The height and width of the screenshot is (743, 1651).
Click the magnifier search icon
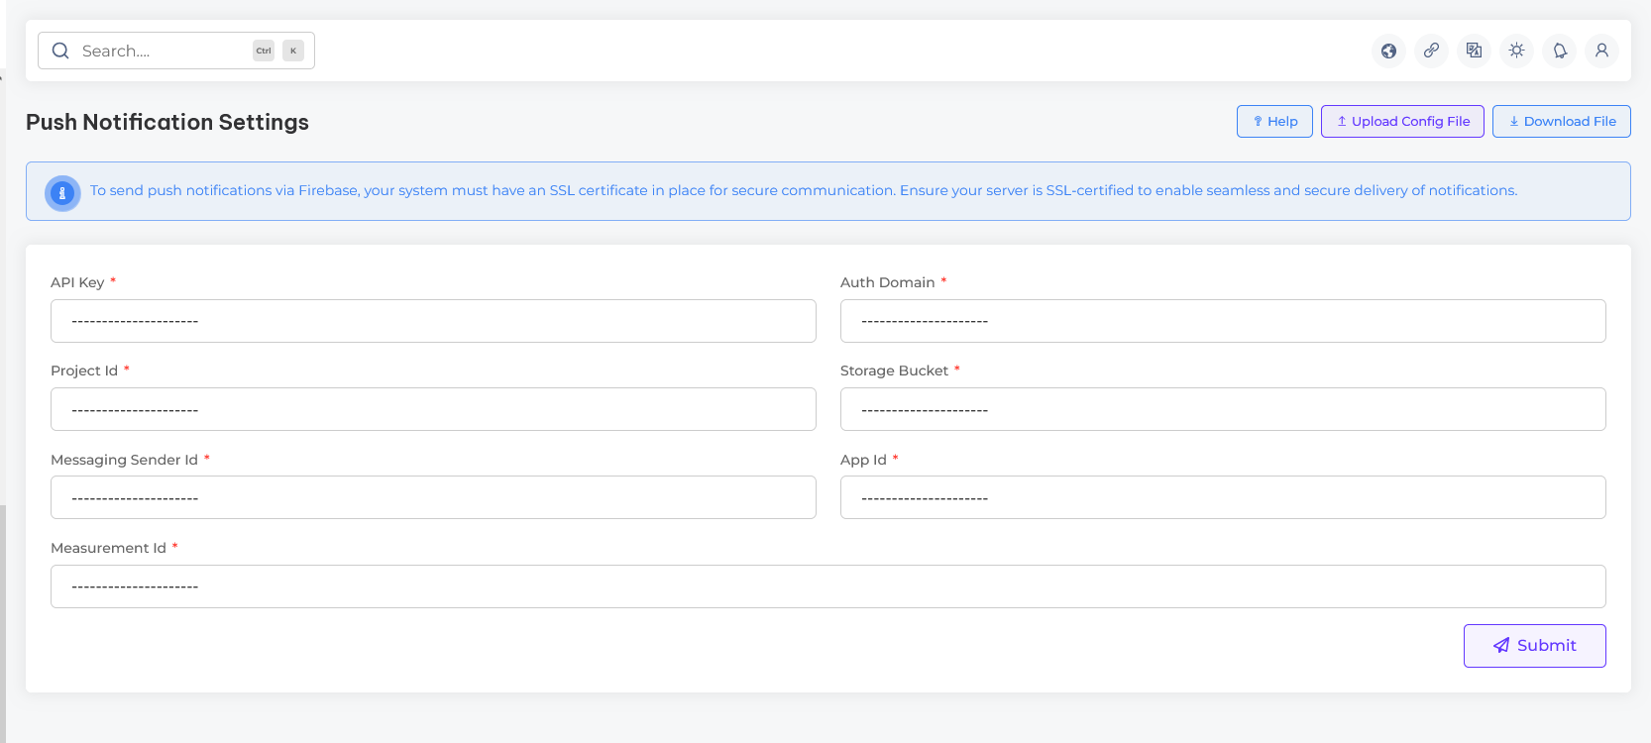(60, 51)
